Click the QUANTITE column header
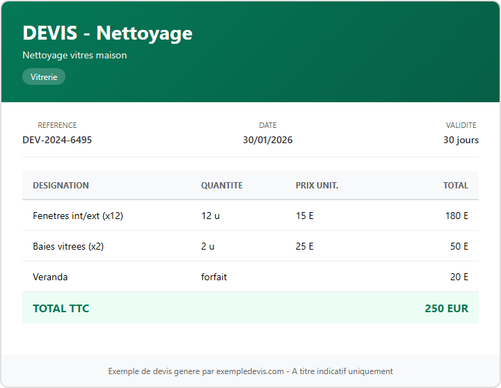This screenshot has height=388, width=501. pos(221,186)
